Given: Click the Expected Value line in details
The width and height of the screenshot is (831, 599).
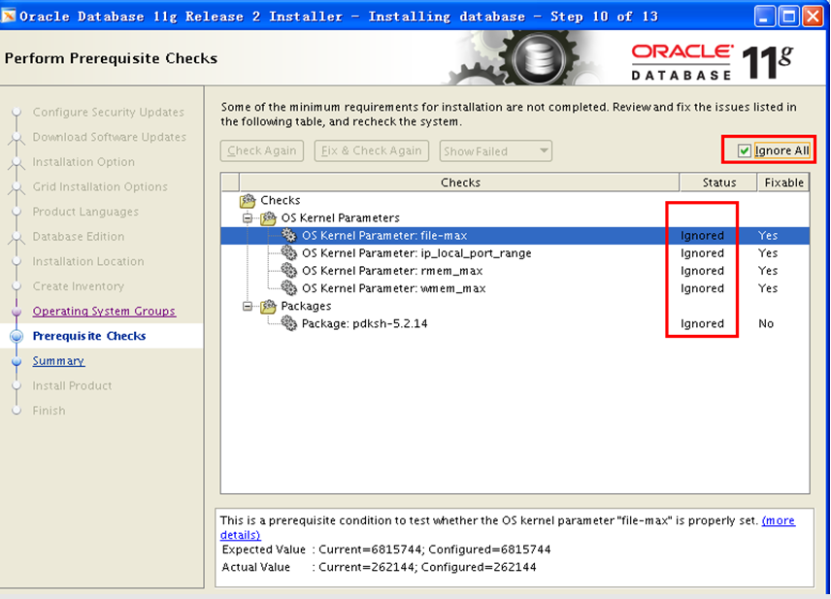Looking at the screenshot, I should point(386,549).
